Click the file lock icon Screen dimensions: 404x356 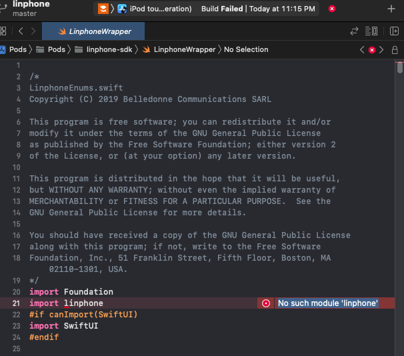pyautogui.click(x=395, y=50)
